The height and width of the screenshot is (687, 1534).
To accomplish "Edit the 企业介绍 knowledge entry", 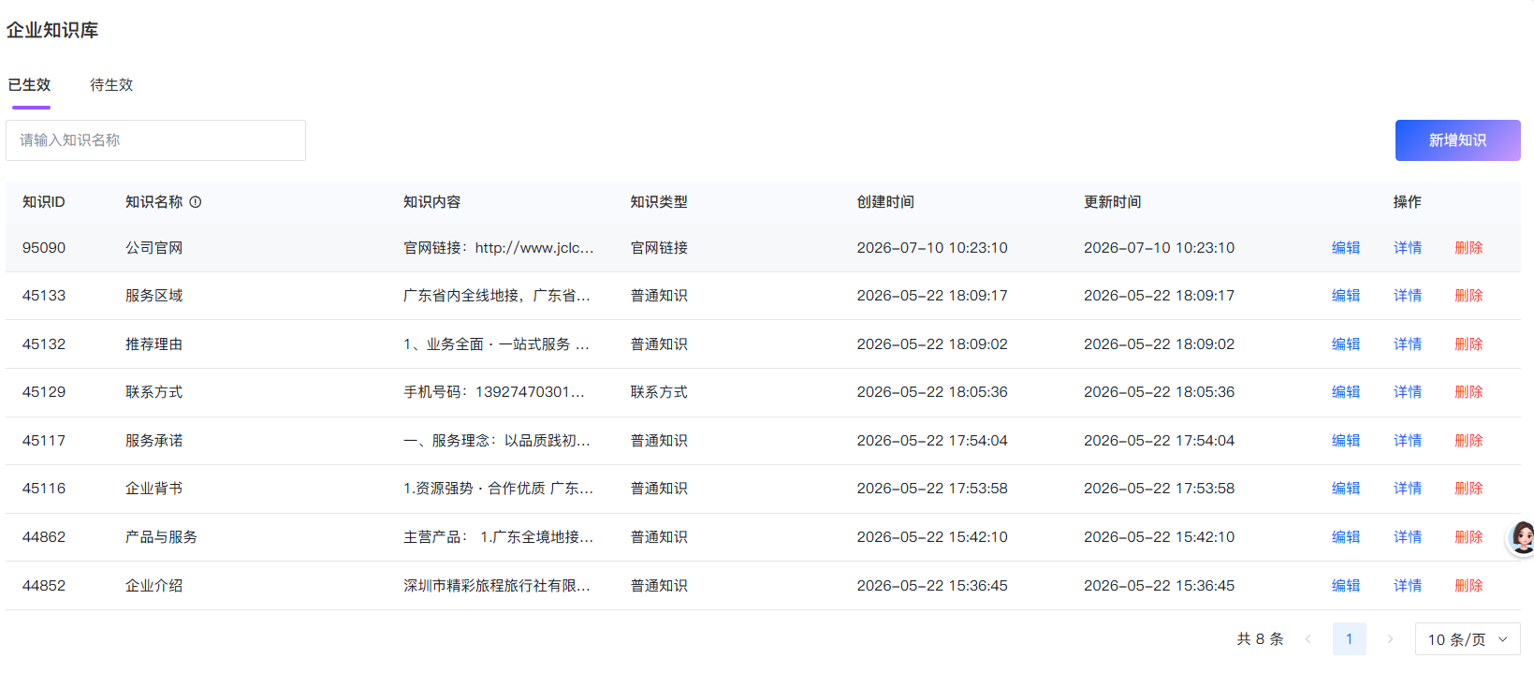I will [1346, 586].
